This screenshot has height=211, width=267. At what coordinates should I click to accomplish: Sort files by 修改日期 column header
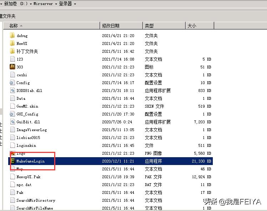(121, 26)
